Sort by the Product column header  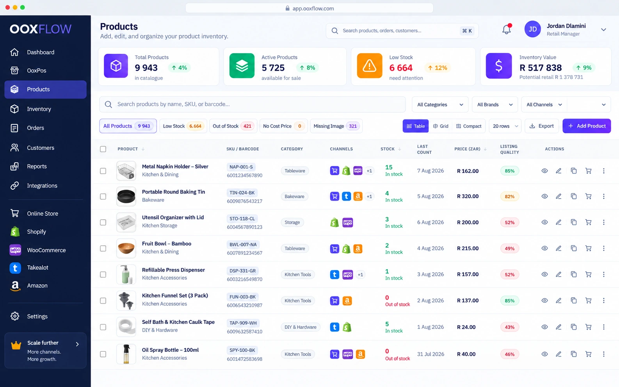pos(131,149)
